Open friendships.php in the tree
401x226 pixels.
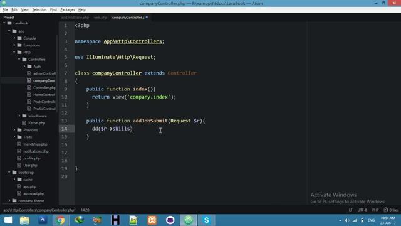pyautogui.click(x=35, y=144)
